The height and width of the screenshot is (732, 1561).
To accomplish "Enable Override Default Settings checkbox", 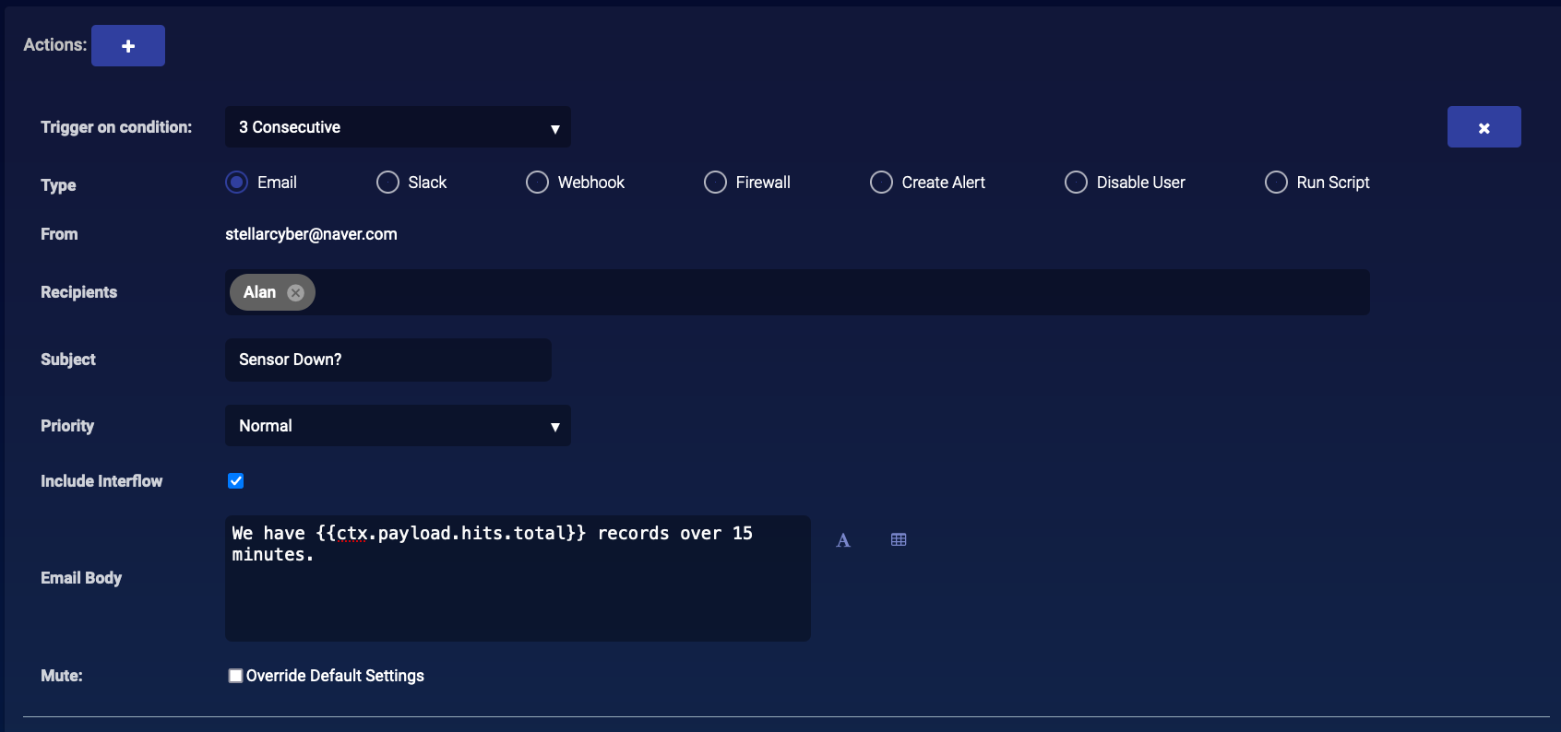I will coord(236,676).
